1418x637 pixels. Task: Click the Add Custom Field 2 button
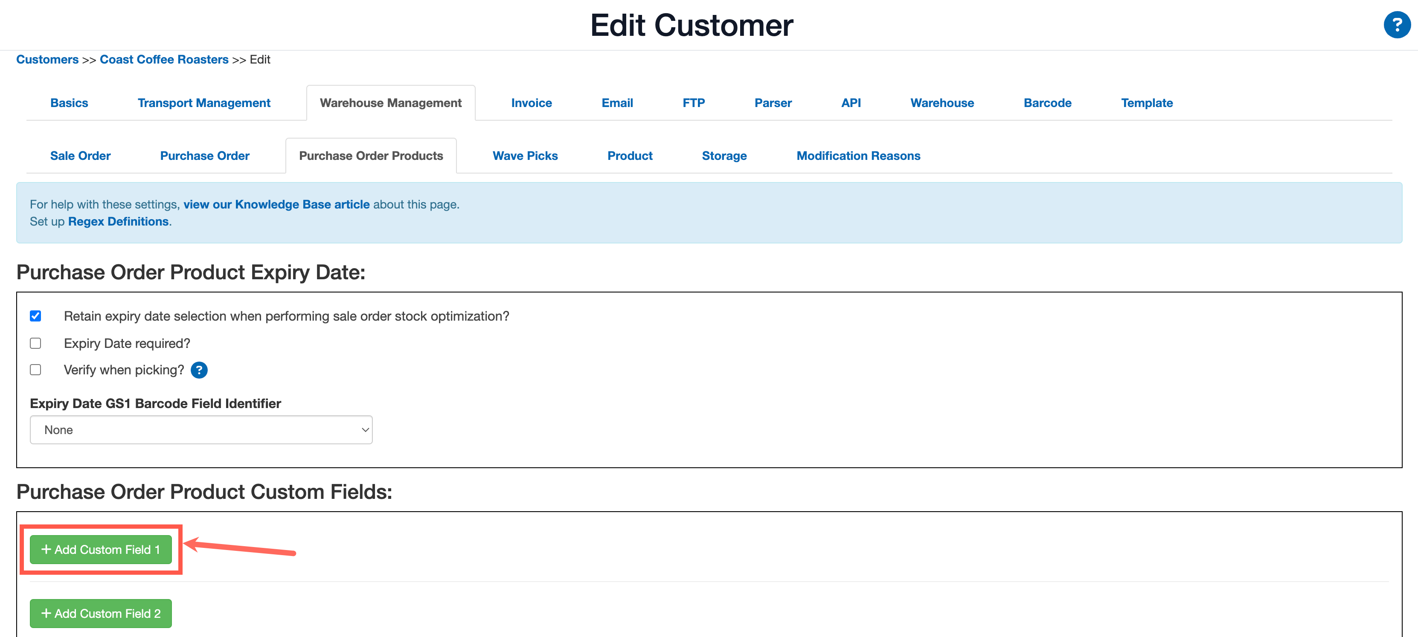pos(100,613)
